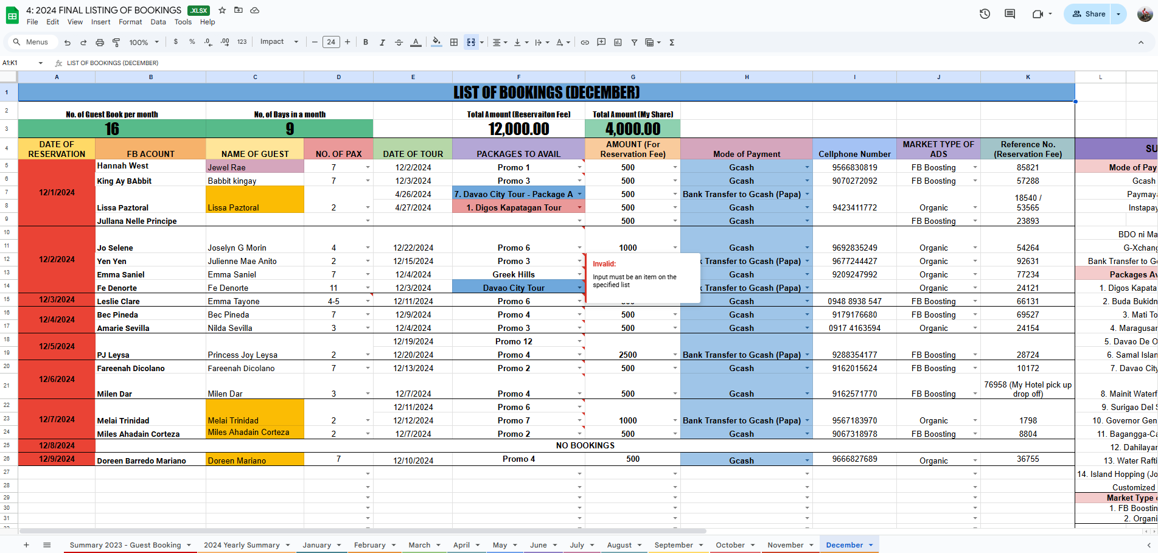Search the Menus box
Image resolution: width=1158 pixels, height=553 pixels.
[32, 42]
